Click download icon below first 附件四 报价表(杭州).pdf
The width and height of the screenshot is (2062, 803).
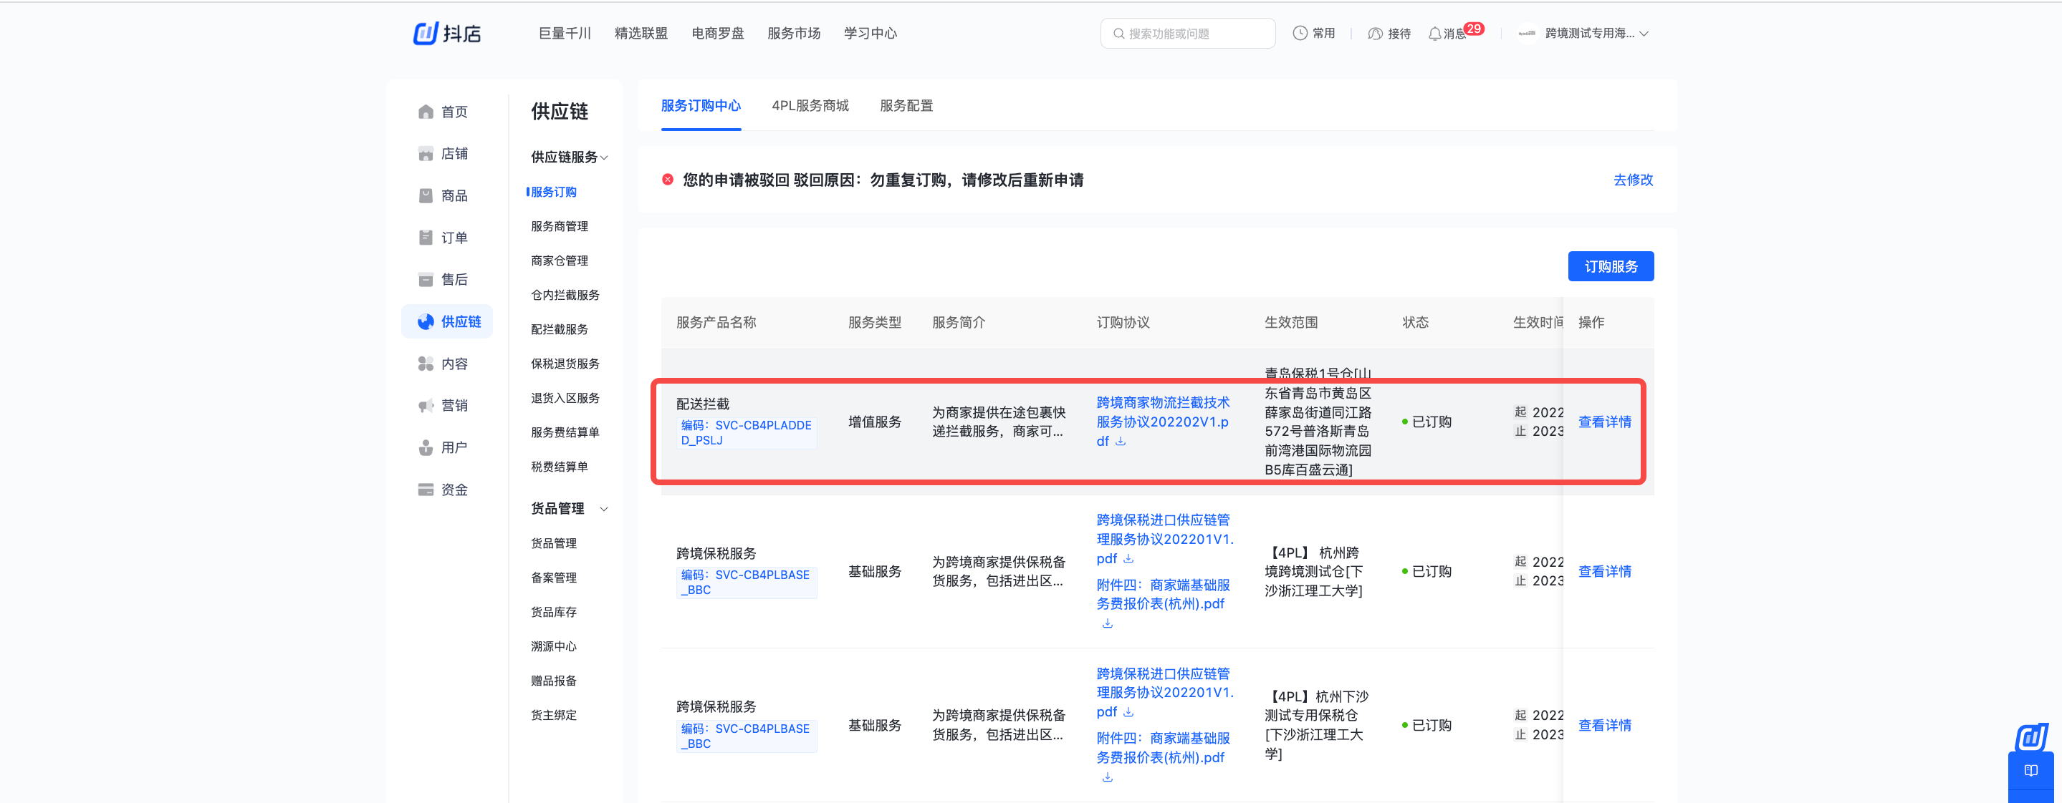(x=1107, y=623)
